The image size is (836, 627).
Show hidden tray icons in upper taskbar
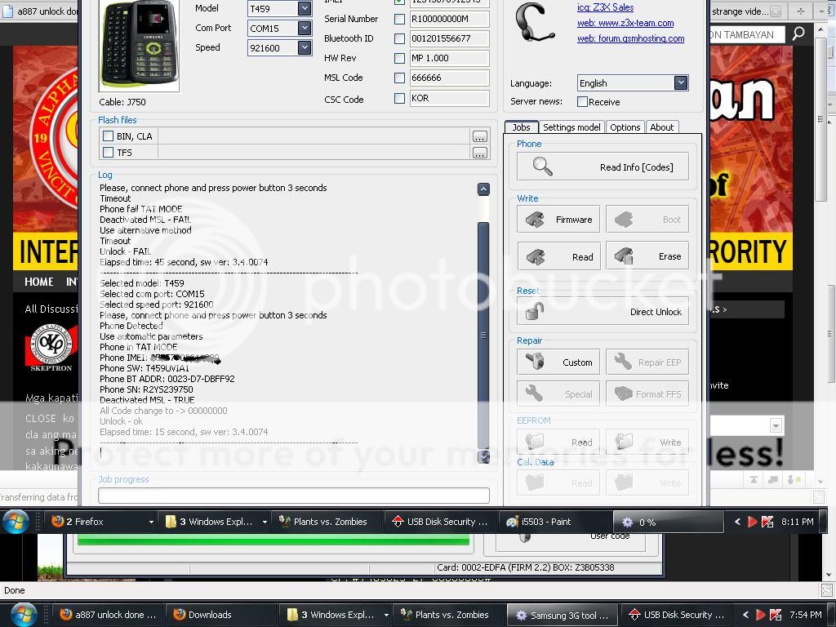738,522
